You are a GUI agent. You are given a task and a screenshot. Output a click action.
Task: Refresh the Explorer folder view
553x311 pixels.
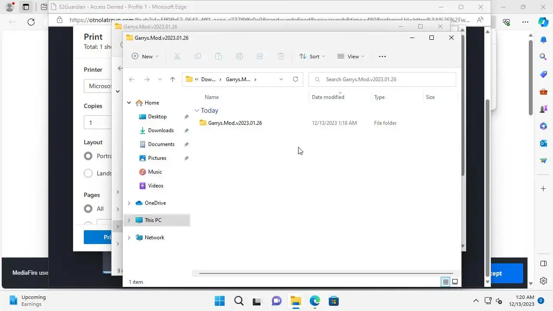pos(296,79)
